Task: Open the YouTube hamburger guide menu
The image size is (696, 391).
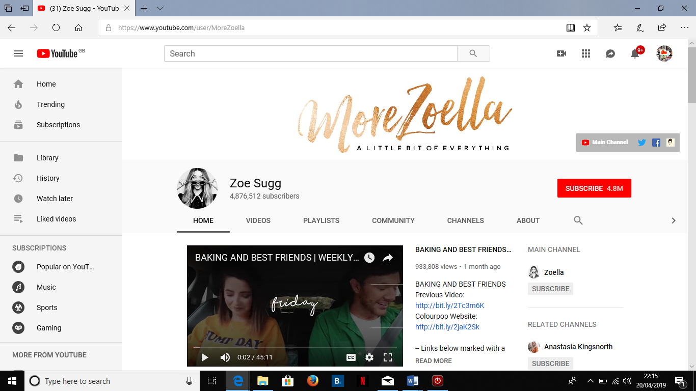Action: [18, 53]
